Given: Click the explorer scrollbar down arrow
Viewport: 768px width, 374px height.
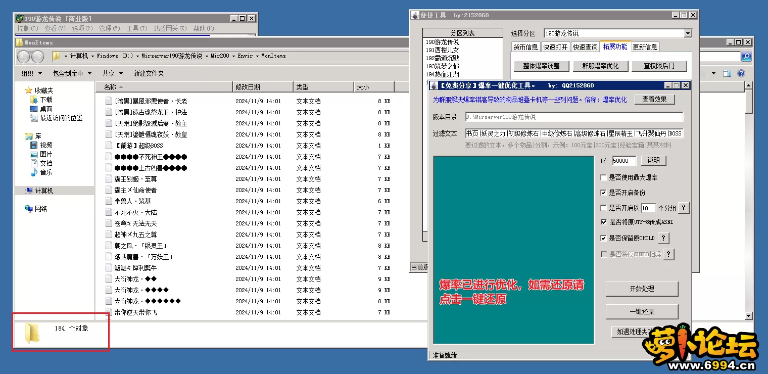Looking at the screenshot, I should click(749, 316).
